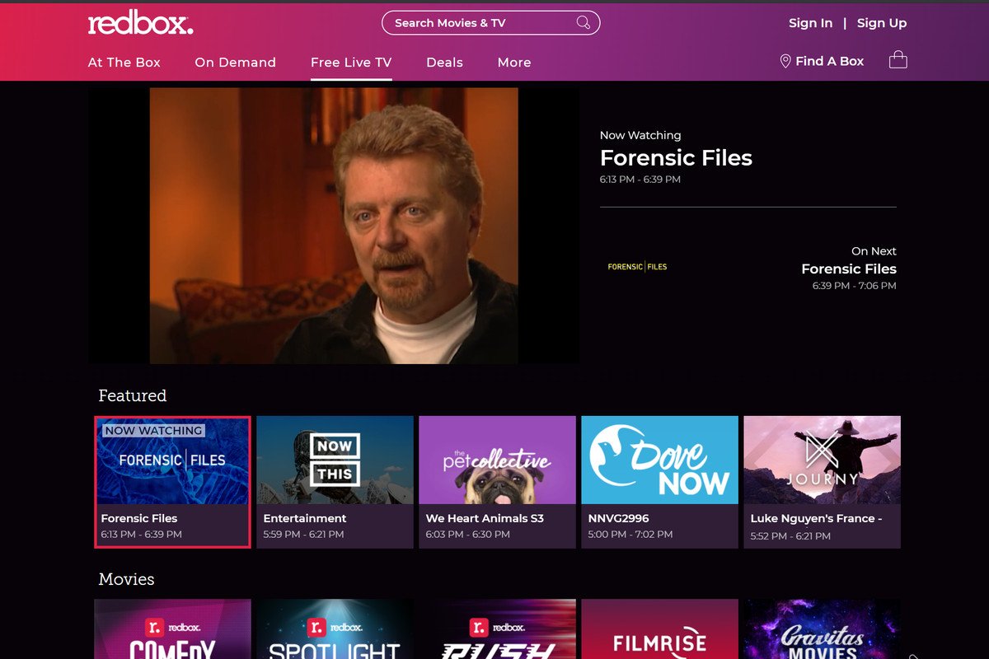Open the Gravitas Movies channel

click(x=822, y=629)
